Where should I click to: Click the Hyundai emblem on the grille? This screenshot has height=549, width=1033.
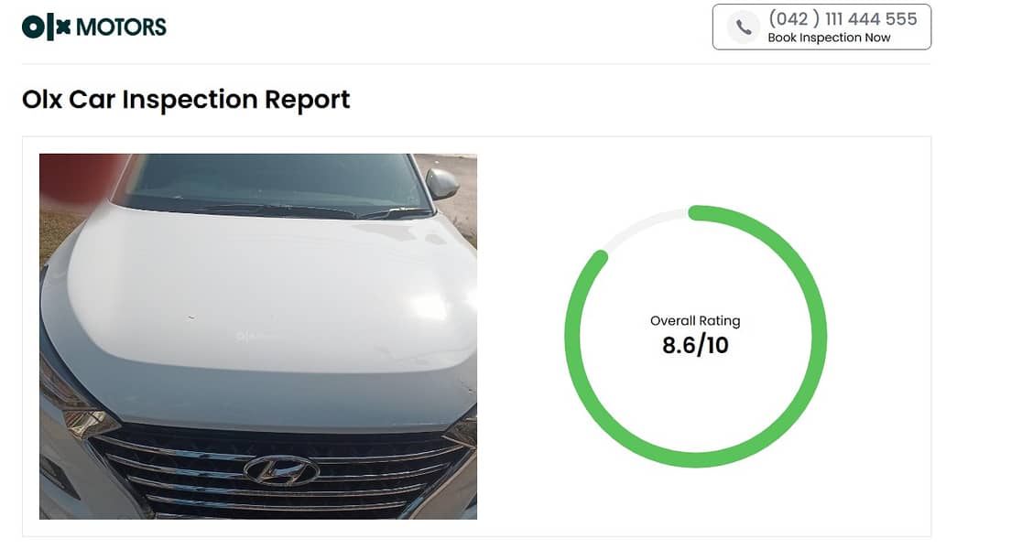click(281, 469)
